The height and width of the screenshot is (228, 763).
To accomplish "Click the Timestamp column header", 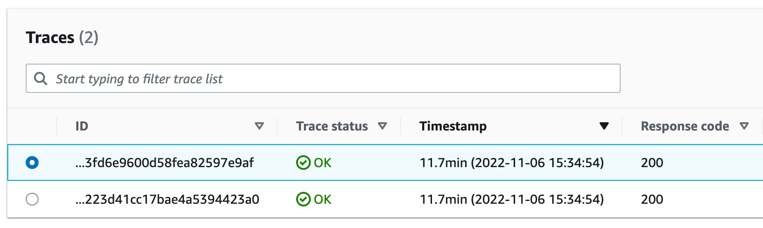I will (x=453, y=126).
